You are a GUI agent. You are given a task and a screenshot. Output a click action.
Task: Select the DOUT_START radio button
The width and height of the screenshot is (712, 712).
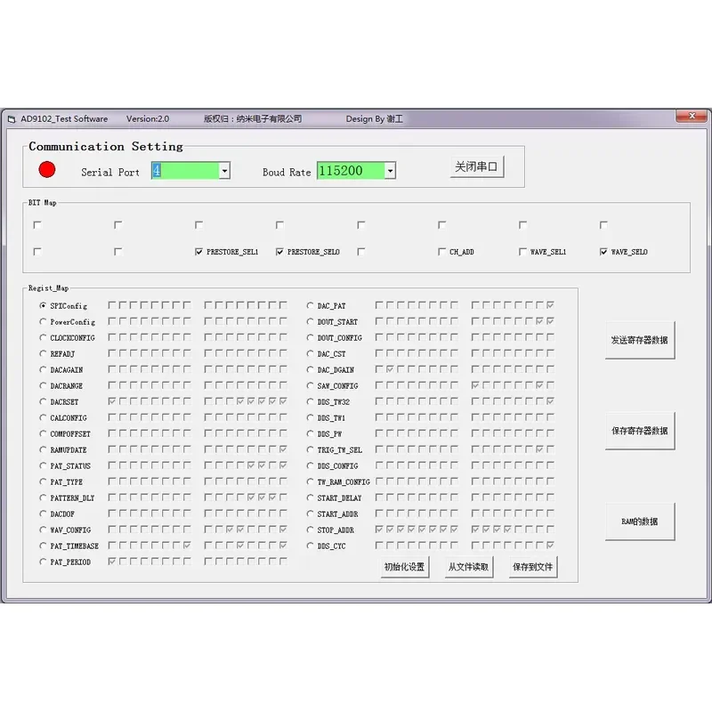[310, 321]
